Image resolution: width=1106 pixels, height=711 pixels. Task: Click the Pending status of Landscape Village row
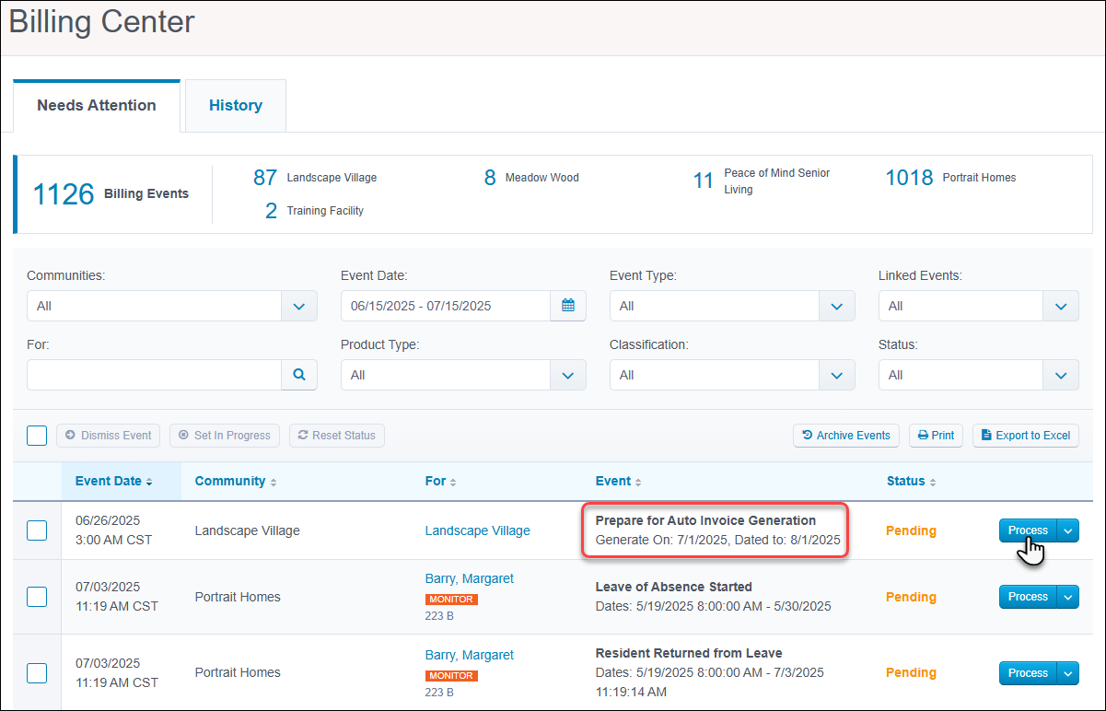(x=911, y=530)
